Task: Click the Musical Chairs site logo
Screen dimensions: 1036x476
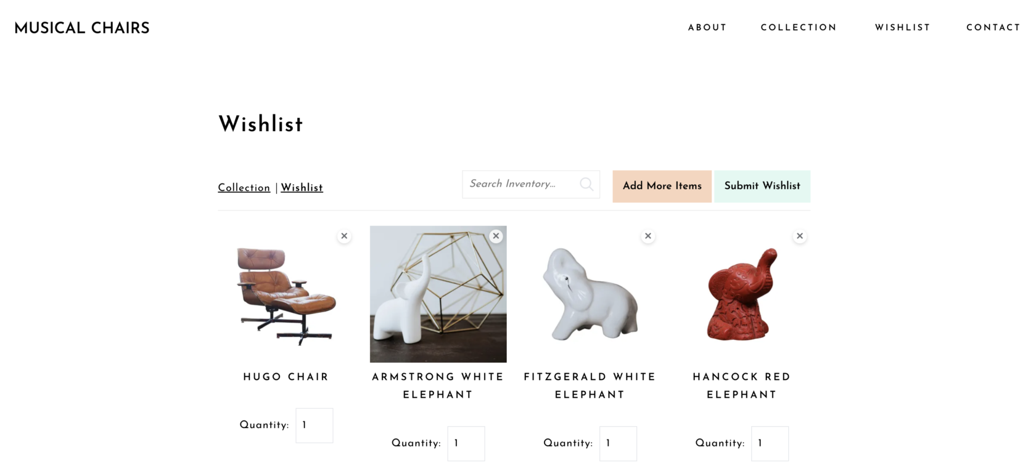Action: pos(82,28)
